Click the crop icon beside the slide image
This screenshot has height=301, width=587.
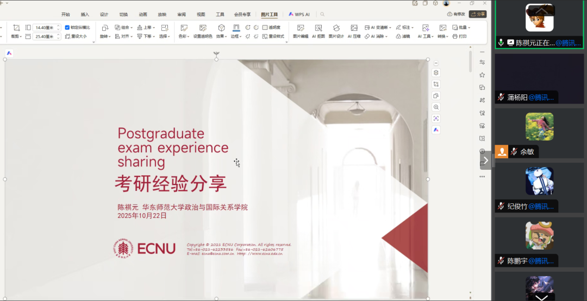click(x=436, y=84)
